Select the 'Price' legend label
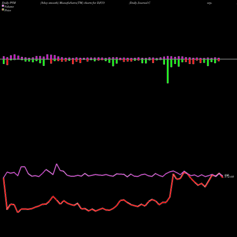 (x=8, y=10)
